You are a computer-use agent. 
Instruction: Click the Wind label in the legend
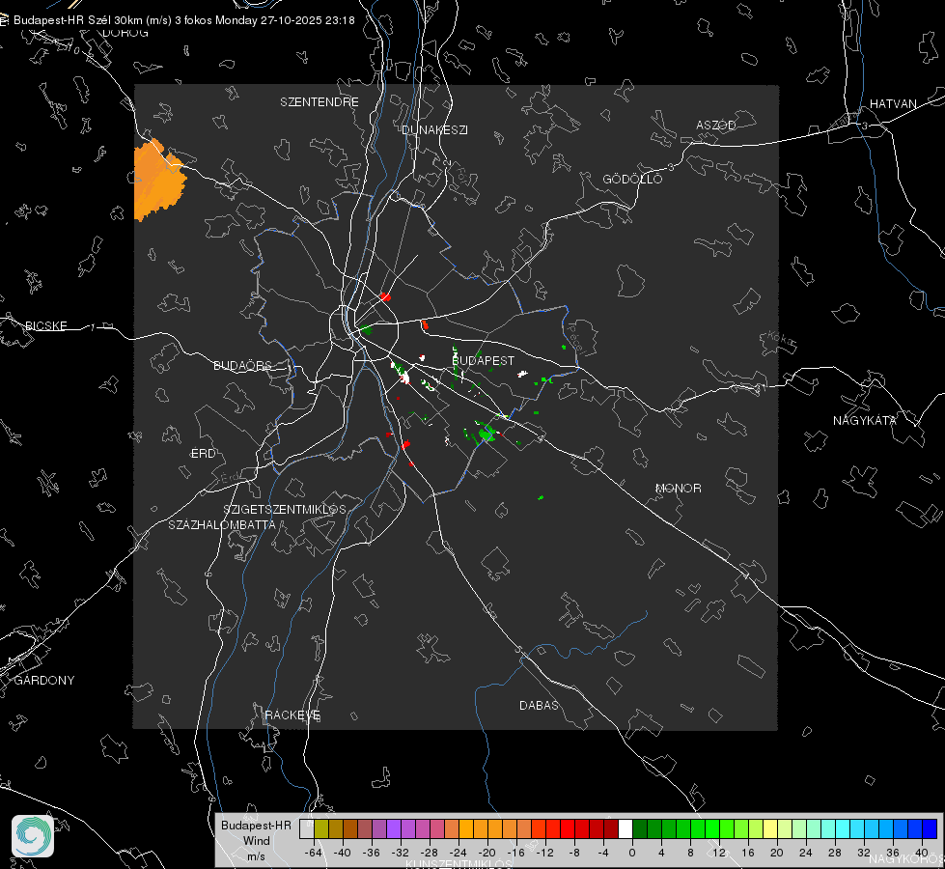pyautogui.click(x=256, y=840)
